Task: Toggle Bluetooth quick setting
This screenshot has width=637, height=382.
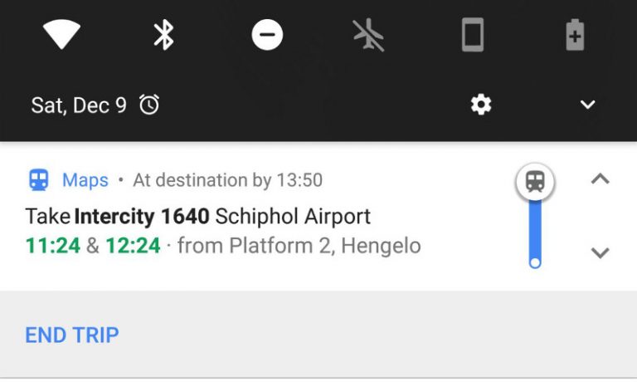Action: tap(164, 35)
